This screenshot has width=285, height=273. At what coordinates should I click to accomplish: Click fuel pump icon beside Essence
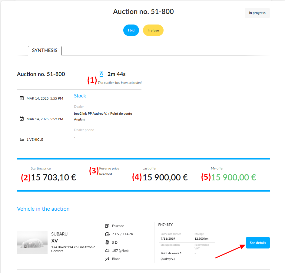click(x=107, y=225)
